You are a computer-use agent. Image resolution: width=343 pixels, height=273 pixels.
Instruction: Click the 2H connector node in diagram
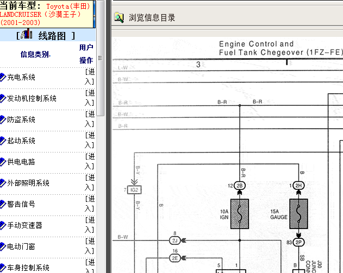[298, 186]
